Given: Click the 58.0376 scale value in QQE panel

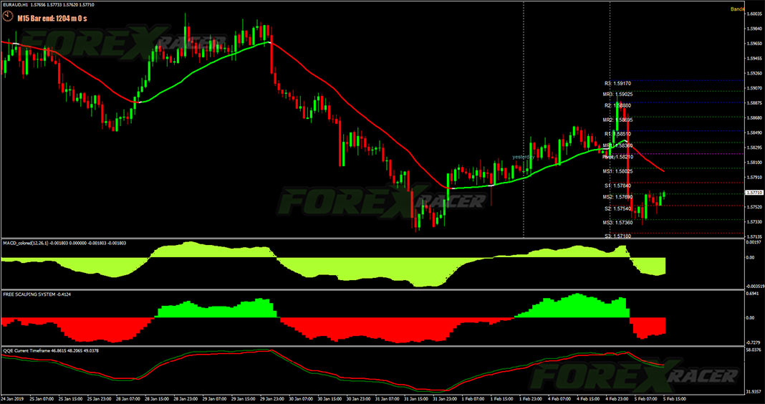Looking at the screenshot, I should 755,350.
